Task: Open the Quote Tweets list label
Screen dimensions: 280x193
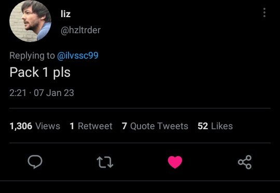Action: (159, 126)
